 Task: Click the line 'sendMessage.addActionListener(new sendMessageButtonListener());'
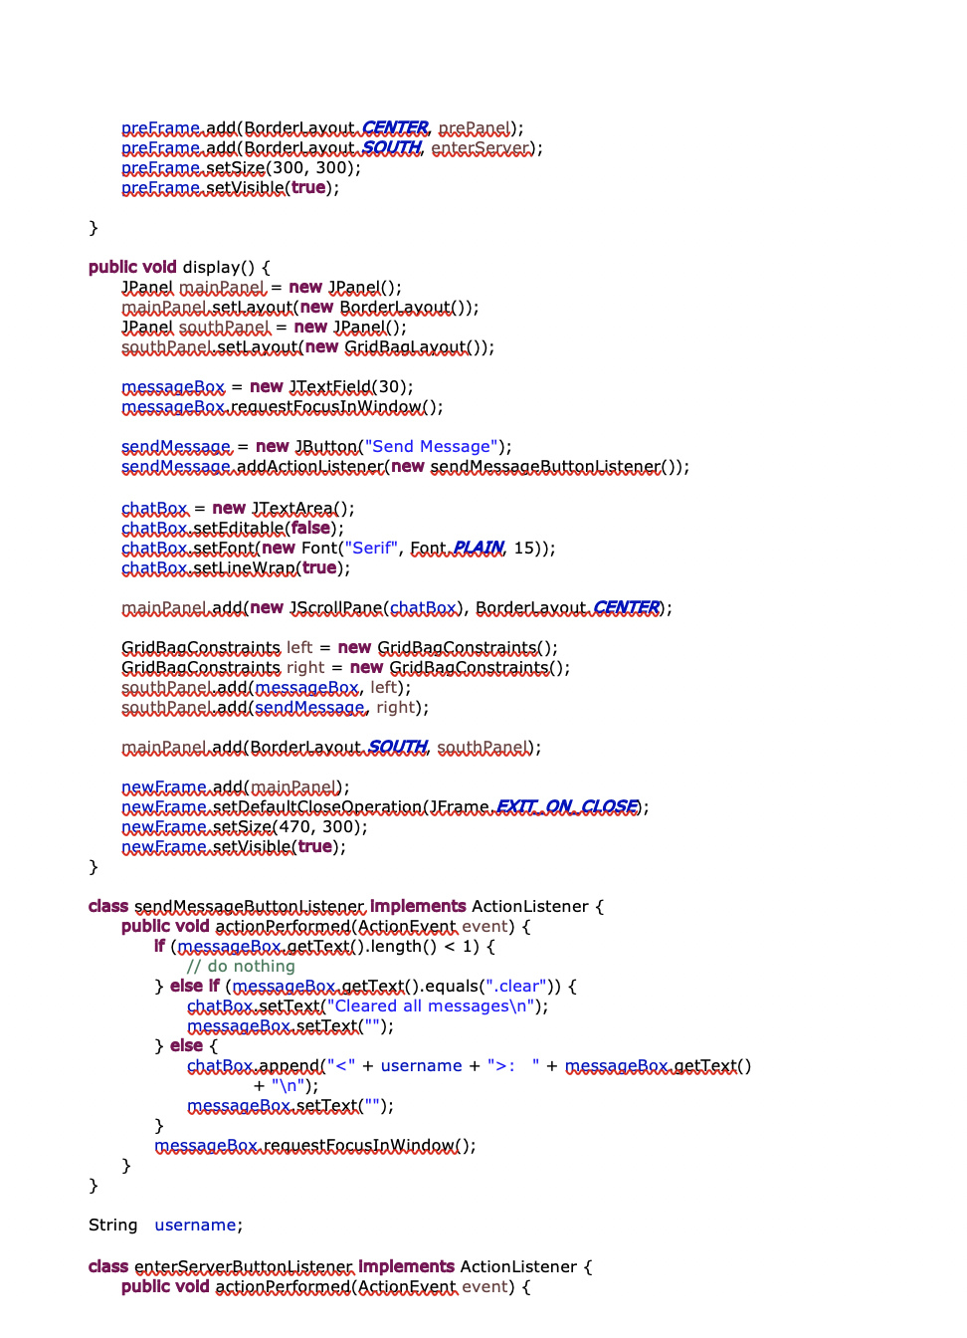click(406, 467)
